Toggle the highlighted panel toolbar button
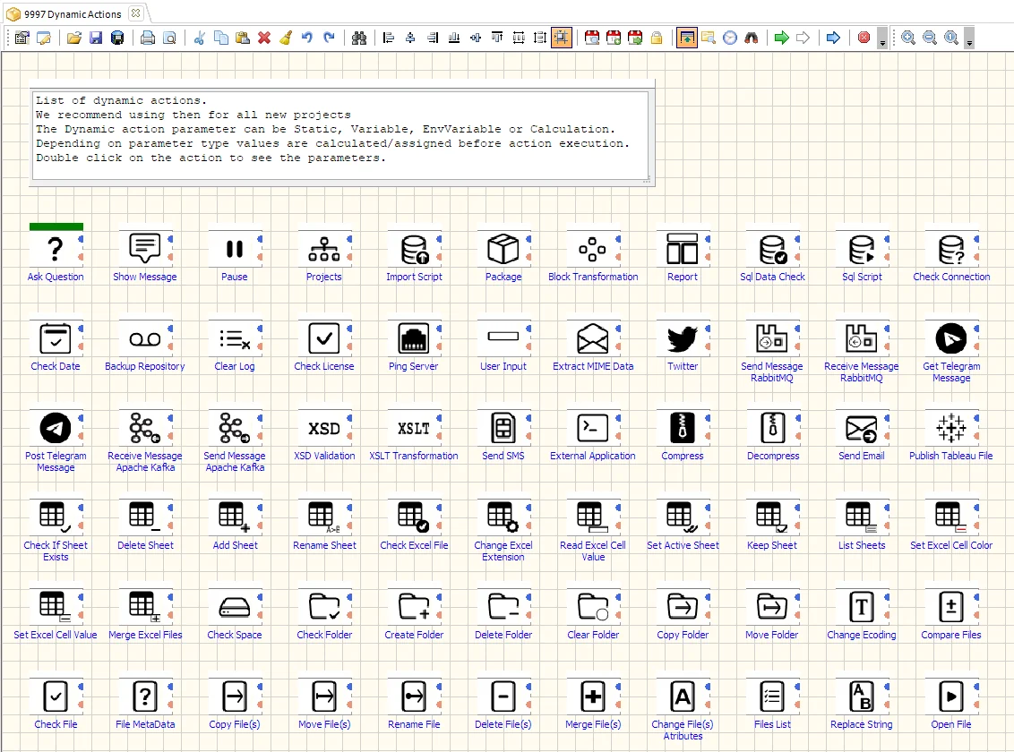Screen dimensions: 1014x752 pyautogui.click(x=687, y=38)
